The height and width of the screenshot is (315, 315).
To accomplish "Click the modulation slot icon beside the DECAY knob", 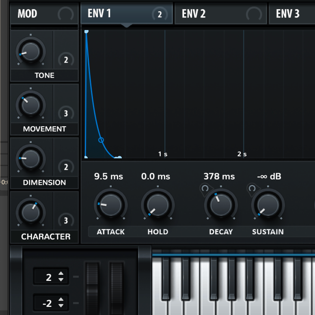I will point(205,188).
